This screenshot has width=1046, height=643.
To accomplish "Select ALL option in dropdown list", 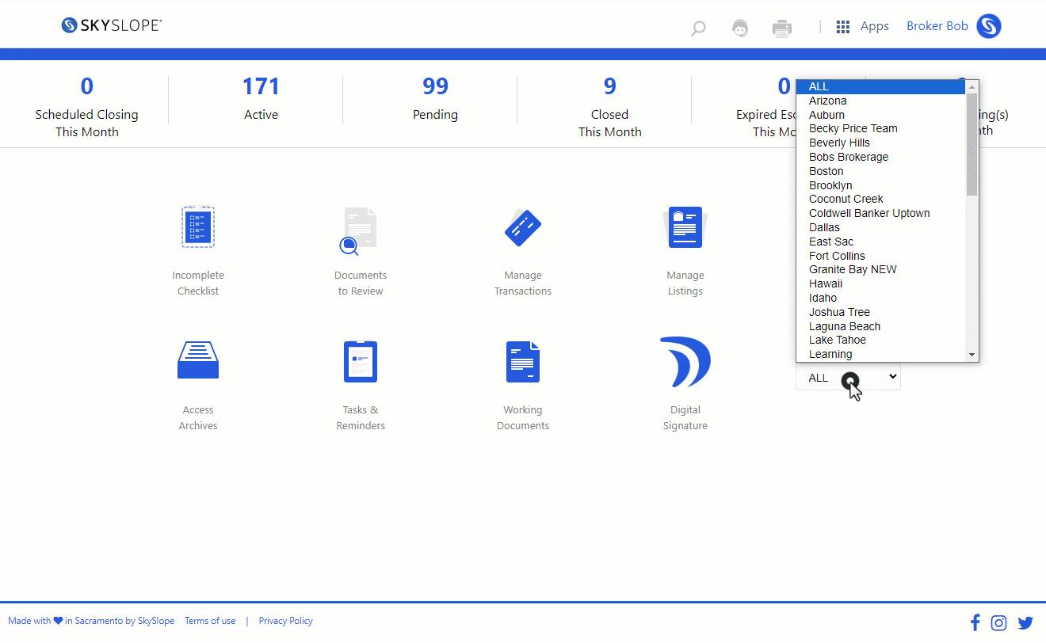I will coord(881,86).
